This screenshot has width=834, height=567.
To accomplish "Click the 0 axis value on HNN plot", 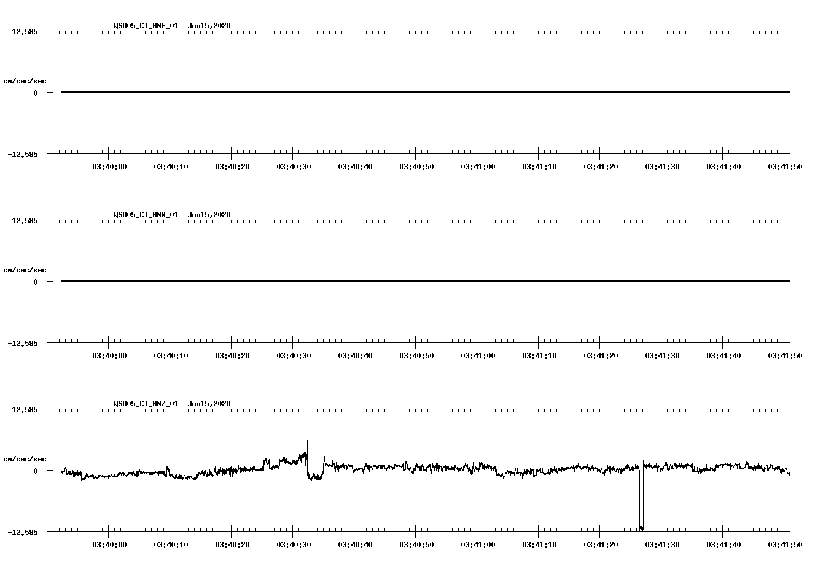I will (36, 282).
